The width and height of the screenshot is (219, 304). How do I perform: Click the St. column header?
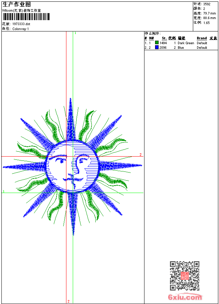point(164,38)
